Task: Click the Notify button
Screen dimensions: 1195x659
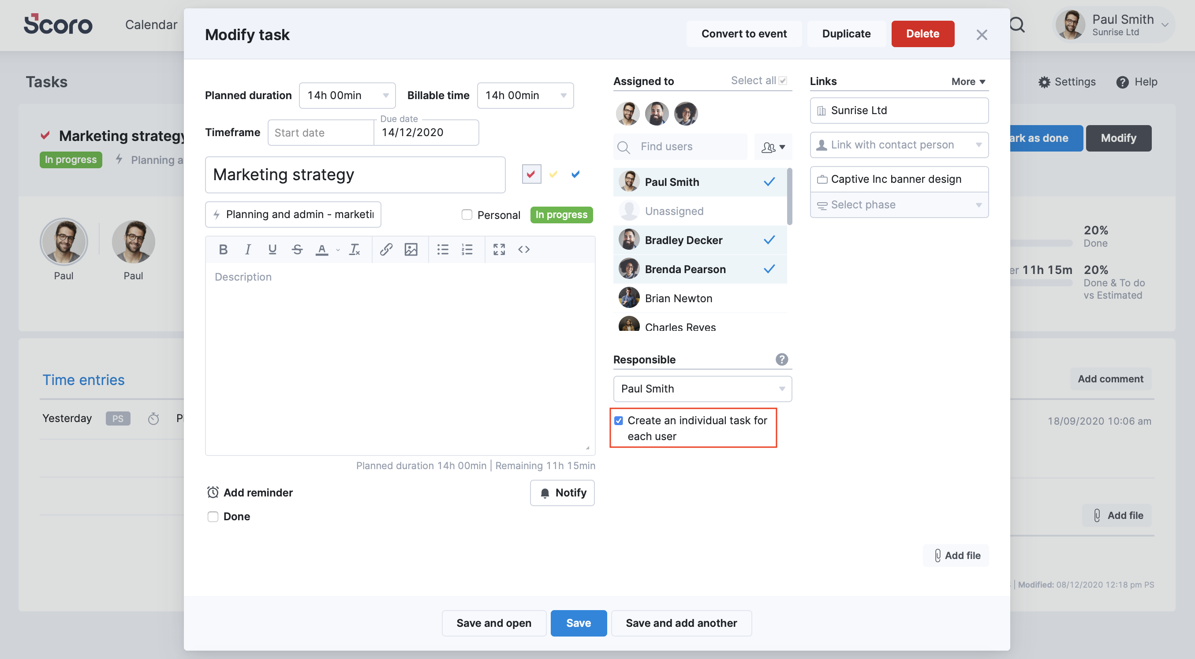Action: [562, 492]
